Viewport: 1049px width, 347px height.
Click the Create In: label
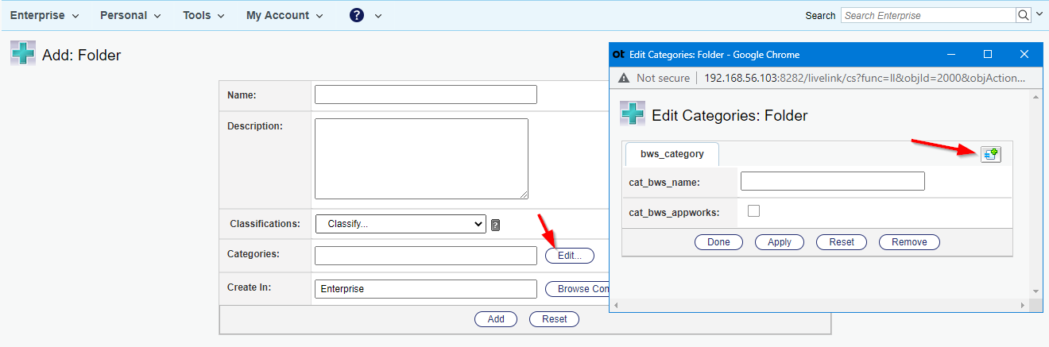click(x=249, y=287)
